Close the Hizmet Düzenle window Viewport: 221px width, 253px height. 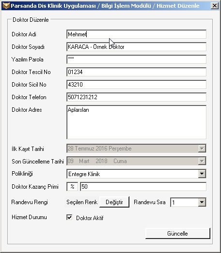[215, 6]
